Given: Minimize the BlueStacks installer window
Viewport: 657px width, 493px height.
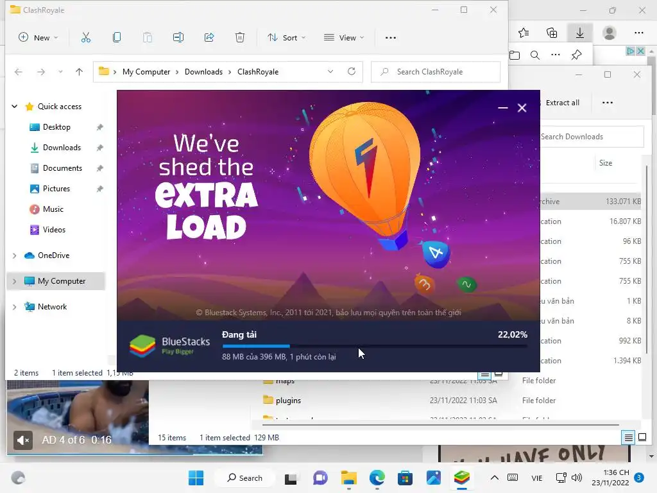Looking at the screenshot, I should pos(503,108).
